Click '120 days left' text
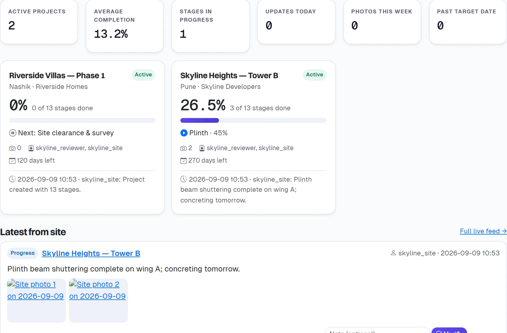Image resolution: width=507 pixels, height=333 pixels. pos(36,161)
